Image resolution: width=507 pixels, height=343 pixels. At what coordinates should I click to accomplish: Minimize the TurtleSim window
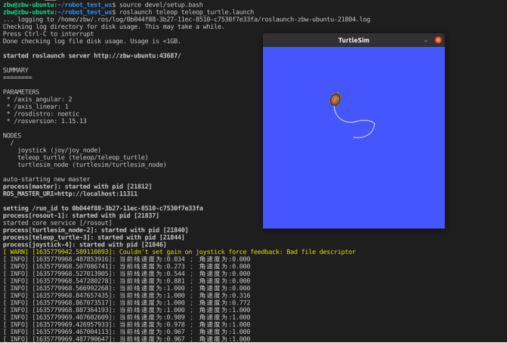tap(426, 40)
